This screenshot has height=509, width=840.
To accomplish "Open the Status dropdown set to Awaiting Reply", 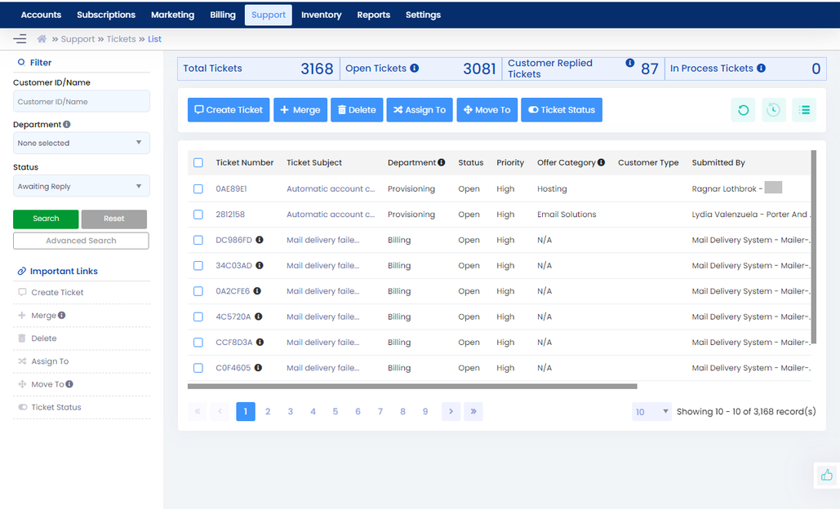I will (x=81, y=186).
